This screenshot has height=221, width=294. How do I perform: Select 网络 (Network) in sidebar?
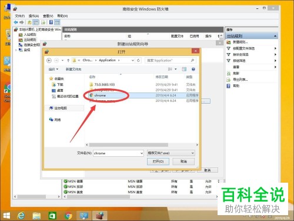[55, 120]
